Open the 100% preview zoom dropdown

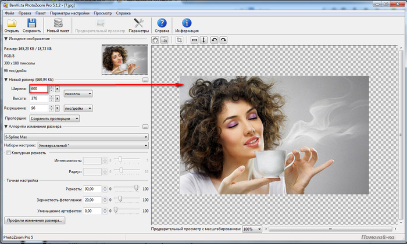tap(252, 229)
